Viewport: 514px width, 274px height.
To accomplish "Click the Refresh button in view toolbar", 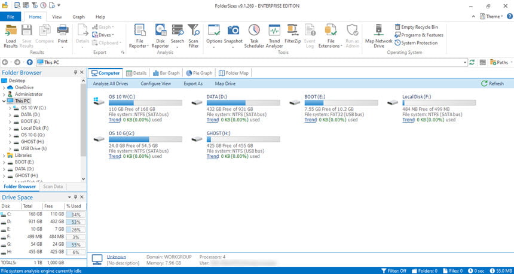I will coord(492,83).
